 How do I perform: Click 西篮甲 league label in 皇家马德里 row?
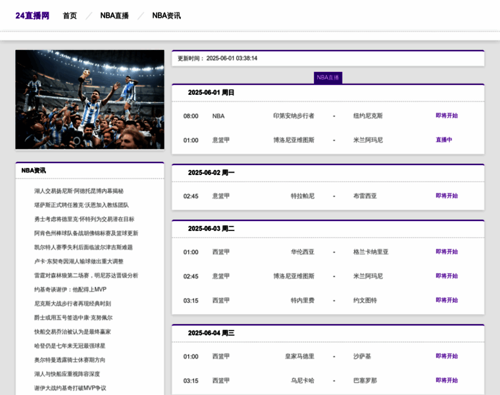tap(221, 356)
